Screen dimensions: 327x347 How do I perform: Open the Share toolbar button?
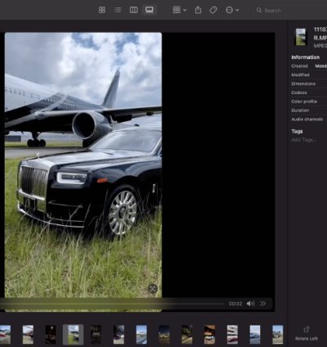[198, 10]
